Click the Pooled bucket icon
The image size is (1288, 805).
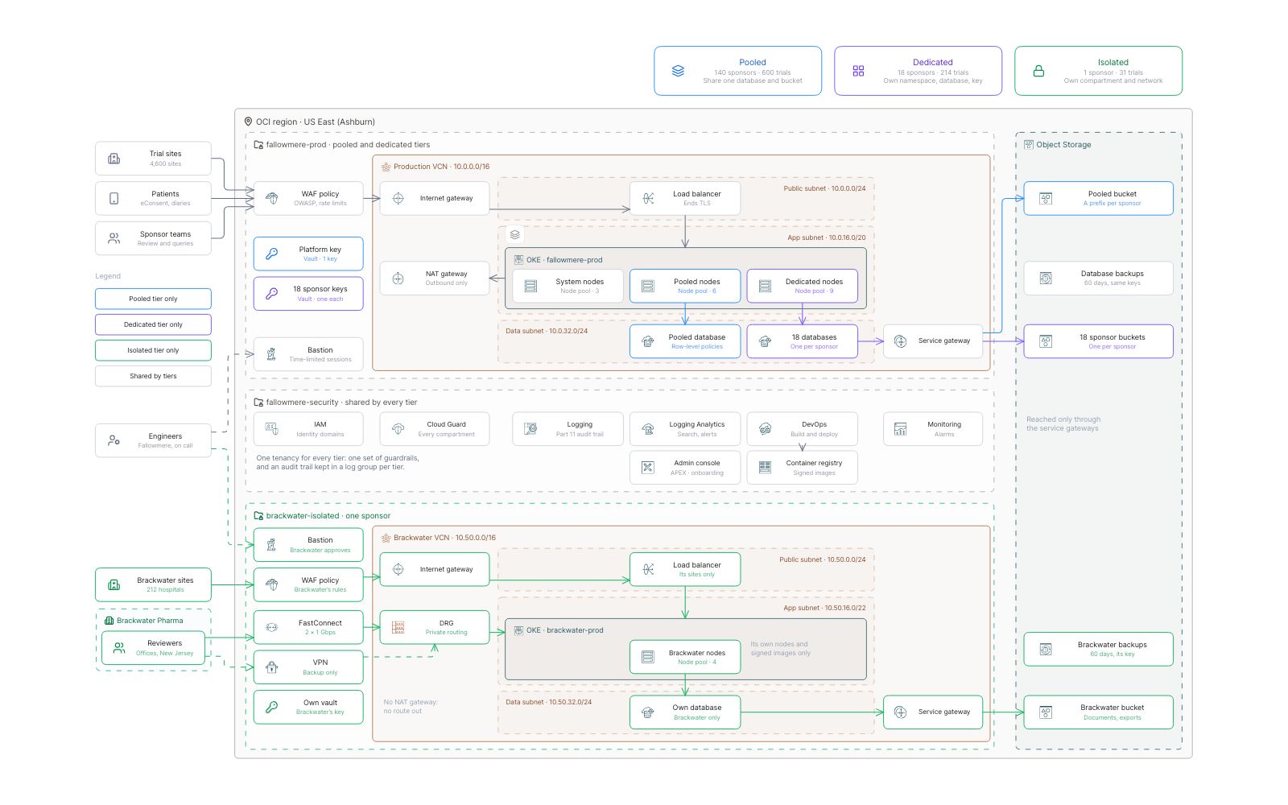pyautogui.click(x=1046, y=198)
